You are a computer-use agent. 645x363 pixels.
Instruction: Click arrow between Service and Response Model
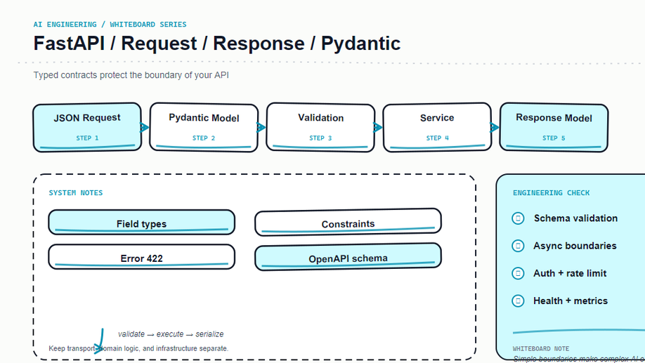coord(494,128)
